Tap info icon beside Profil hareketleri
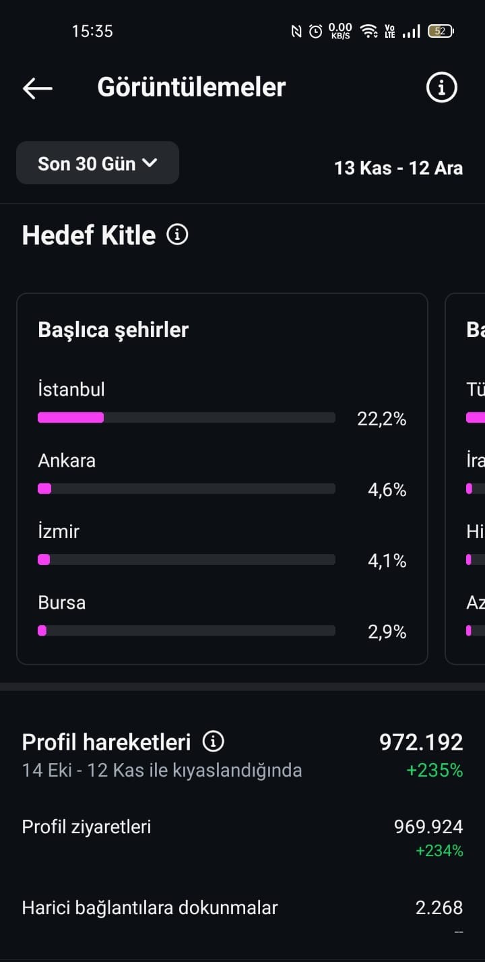 [x=213, y=742]
